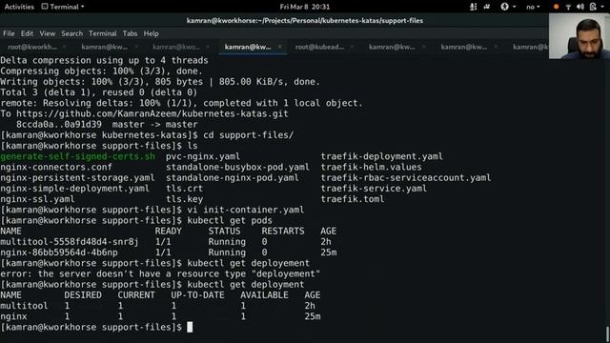Click the battery status icon

(593, 7)
